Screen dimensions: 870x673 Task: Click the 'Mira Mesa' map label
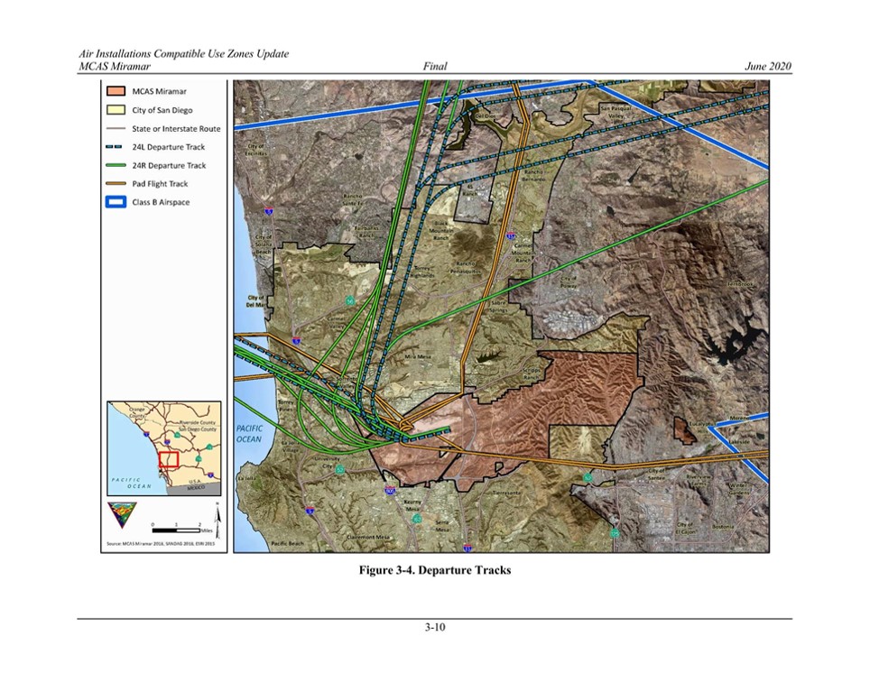[418, 356]
